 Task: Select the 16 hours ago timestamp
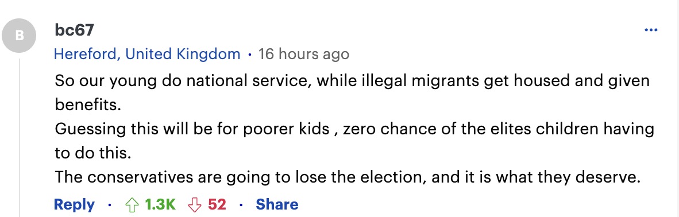click(x=303, y=54)
